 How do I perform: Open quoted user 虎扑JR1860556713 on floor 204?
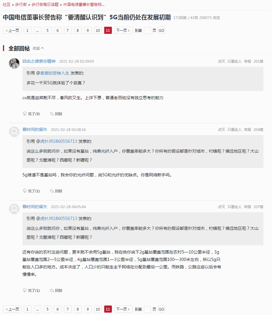click(x=59, y=141)
